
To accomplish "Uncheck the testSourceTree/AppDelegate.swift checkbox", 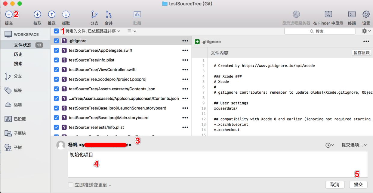I will point(56,50).
